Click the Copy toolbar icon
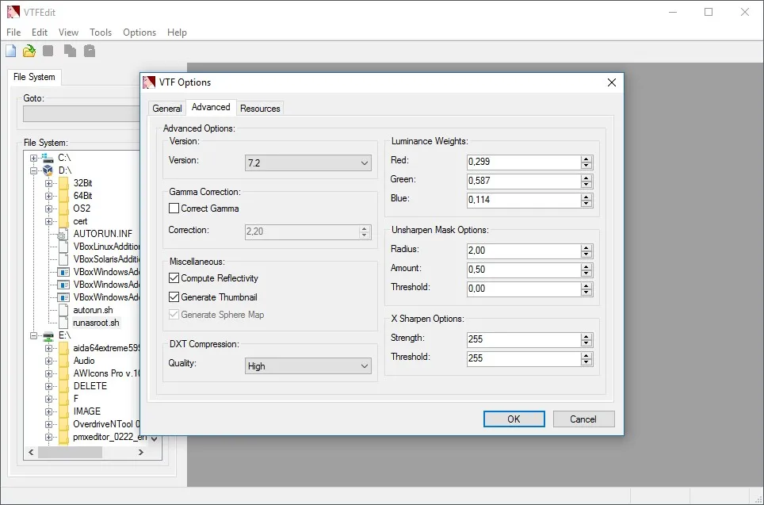Image resolution: width=764 pixels, height=505 pixels. 70,51
